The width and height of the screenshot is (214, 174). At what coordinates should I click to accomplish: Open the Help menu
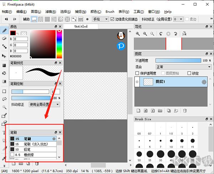(168, 12)
